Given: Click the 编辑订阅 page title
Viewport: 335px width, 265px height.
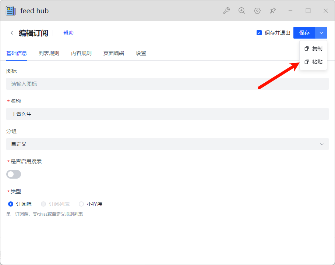Looking at the screenshot, I should click(33, 33).
